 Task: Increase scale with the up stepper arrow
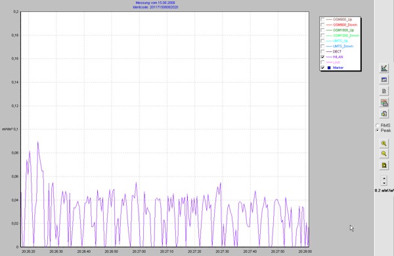384,178
